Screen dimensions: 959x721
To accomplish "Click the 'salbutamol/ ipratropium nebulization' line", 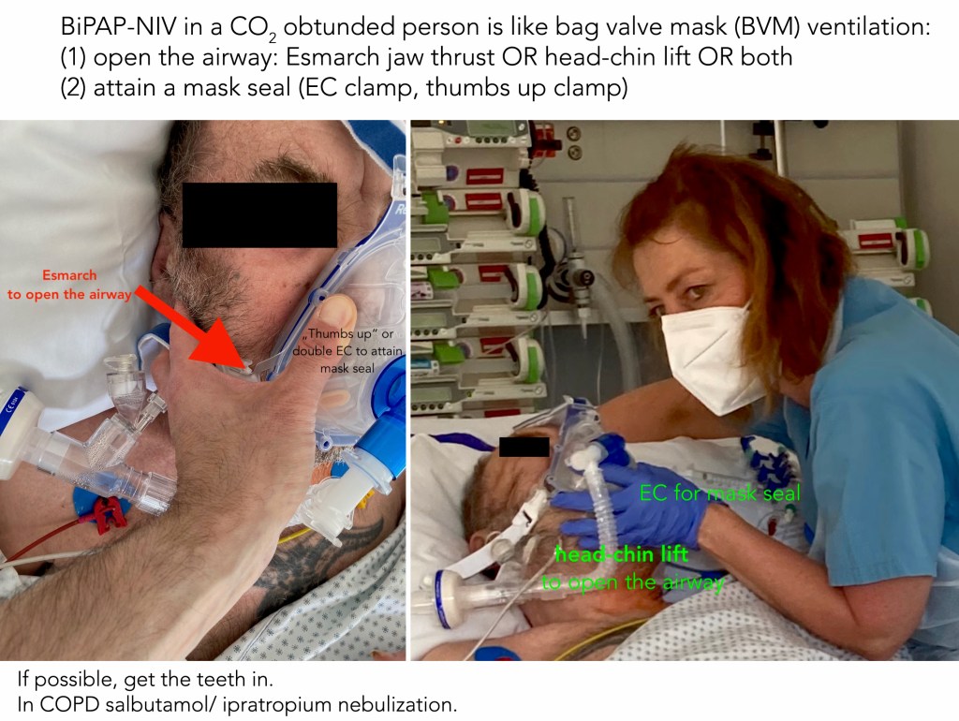I will coord(281,704).
